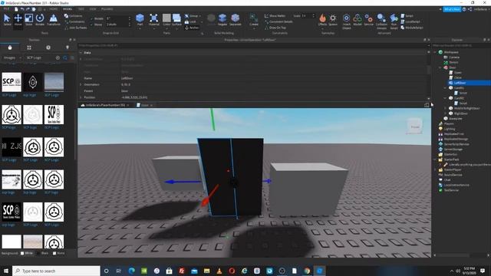Open the Effects gameplay menu
Screen dimensions: 491x276
tap(322, 20)
